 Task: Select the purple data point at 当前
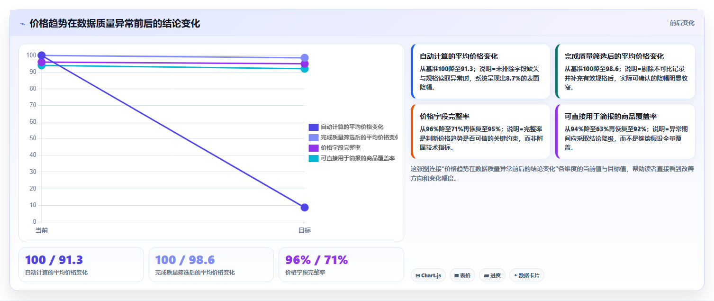42,62
